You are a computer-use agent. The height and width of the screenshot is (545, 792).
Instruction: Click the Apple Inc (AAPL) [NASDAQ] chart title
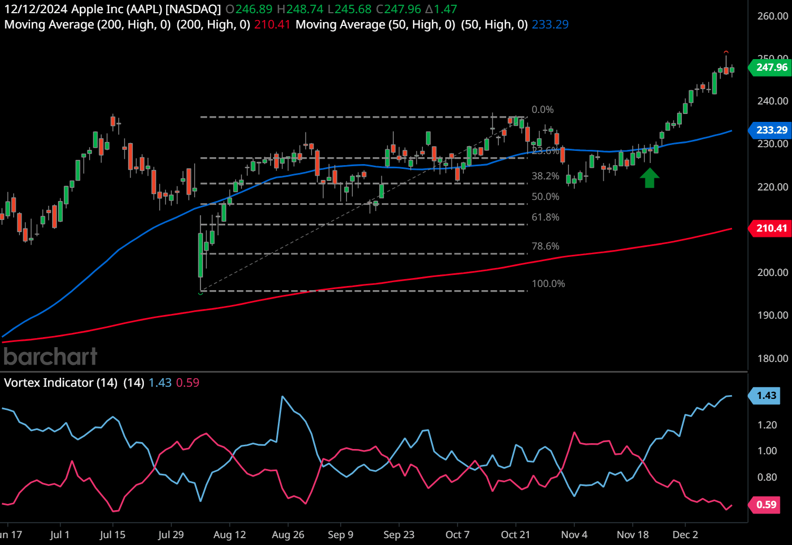[x=146, y=9]
